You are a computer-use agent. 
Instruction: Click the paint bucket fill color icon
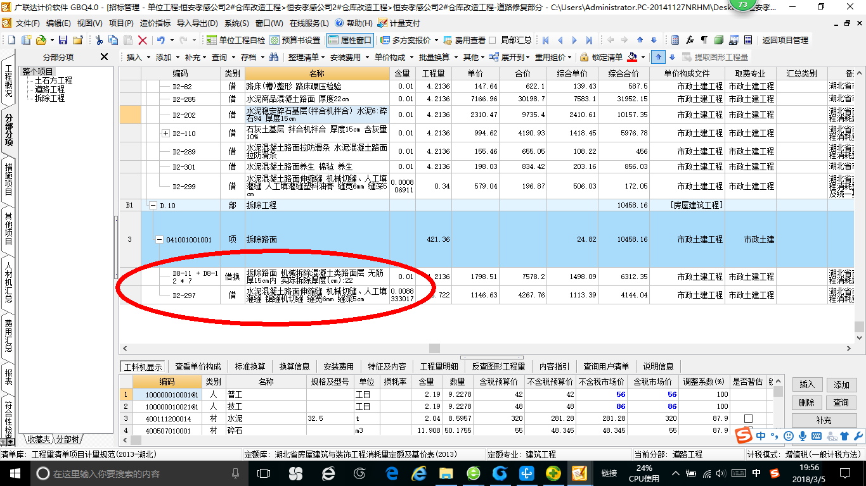click(632, 57)
